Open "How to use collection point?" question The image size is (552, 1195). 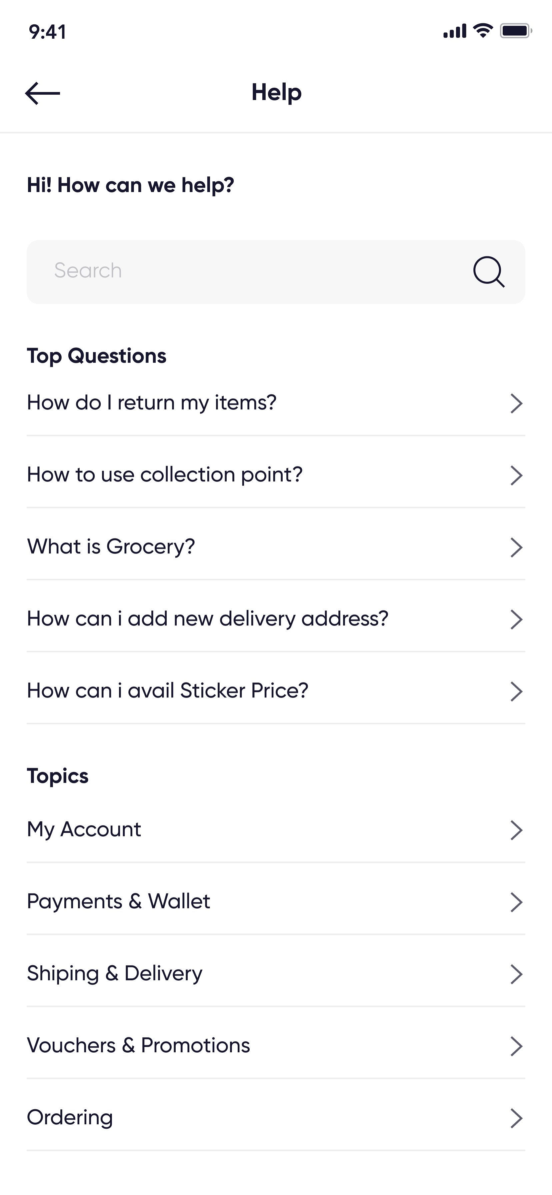pos(165,474)
